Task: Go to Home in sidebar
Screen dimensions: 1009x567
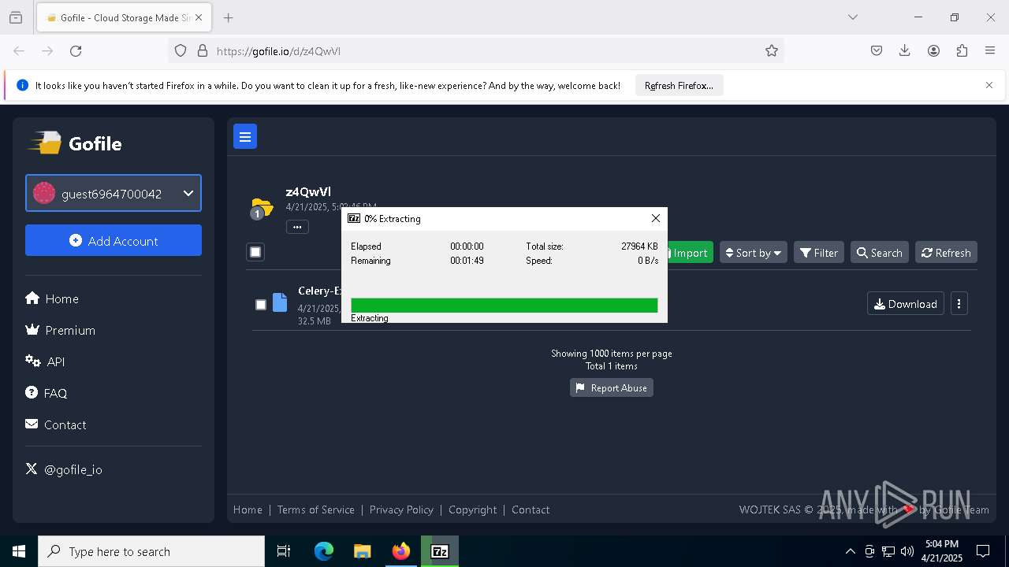Action: coord(52,298)
